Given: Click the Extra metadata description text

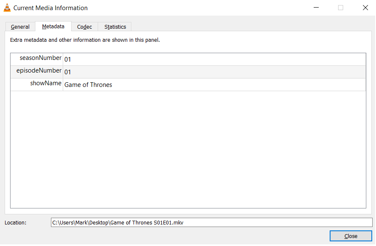Looking at the screenshot, I should tap(85, 40).
